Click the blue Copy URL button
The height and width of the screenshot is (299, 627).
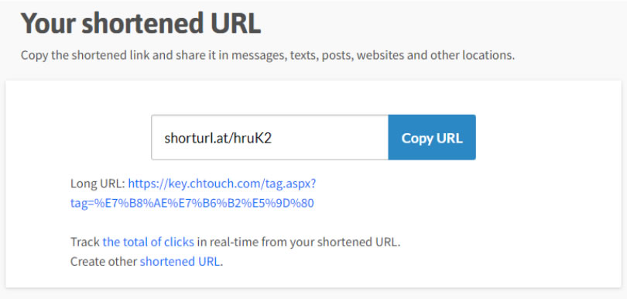pos(432,137)
